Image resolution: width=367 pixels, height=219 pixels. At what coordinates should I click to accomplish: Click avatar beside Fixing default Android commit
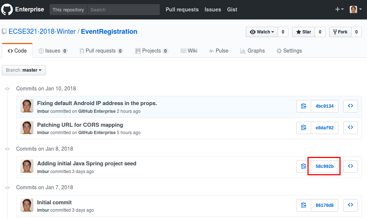pyautogui.click(x=27, y=106)
